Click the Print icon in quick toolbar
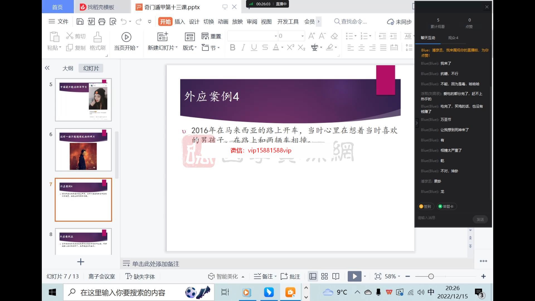This screenshot has width=535, height=301. click(102, 21)
